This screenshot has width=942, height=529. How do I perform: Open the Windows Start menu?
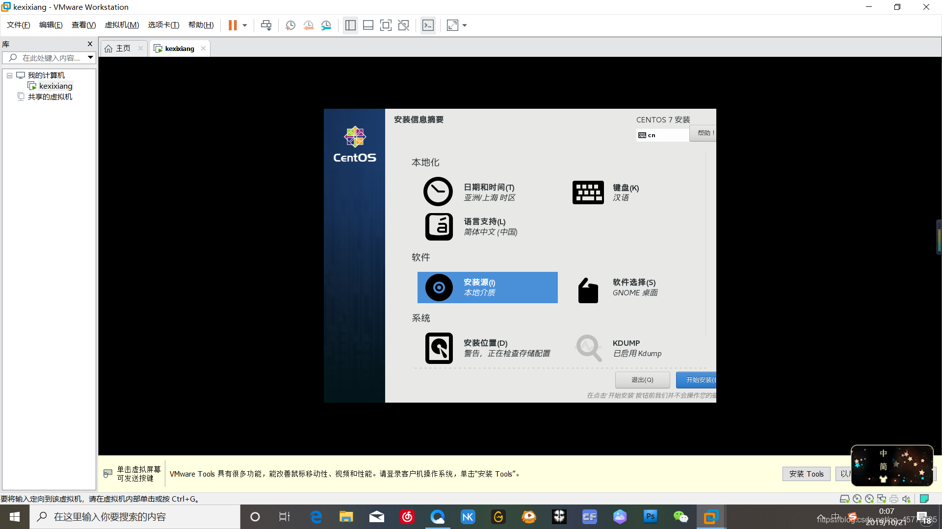(x=15, y=517)
